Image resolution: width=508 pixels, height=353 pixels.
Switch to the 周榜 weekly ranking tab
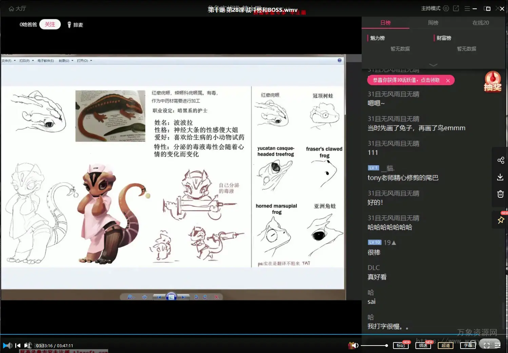pos(433,23)
